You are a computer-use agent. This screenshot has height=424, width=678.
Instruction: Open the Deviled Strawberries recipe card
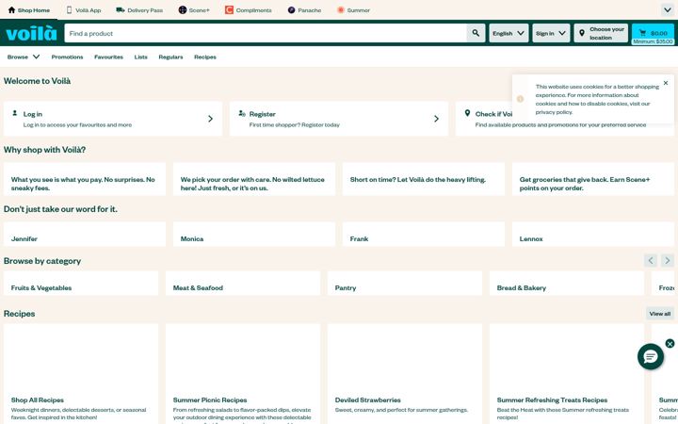click(x=405, y=374)
